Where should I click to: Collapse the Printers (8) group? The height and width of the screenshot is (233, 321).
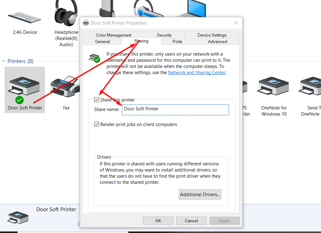pos(4,61)
